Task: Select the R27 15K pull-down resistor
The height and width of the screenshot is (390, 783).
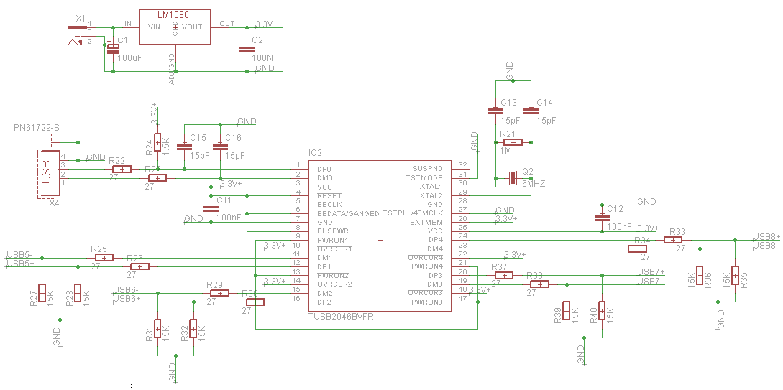Action: point(42,293)
